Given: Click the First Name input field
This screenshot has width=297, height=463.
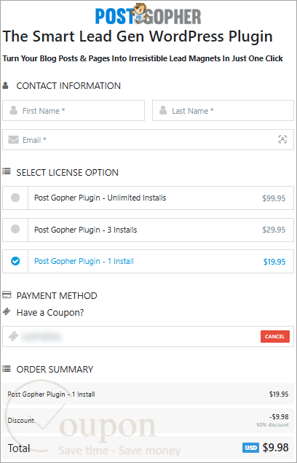Looking at the screenshot, I should (x=74, y=110).
